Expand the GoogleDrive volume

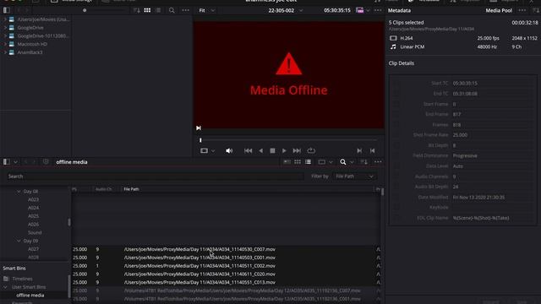click(x=5, y=28)
